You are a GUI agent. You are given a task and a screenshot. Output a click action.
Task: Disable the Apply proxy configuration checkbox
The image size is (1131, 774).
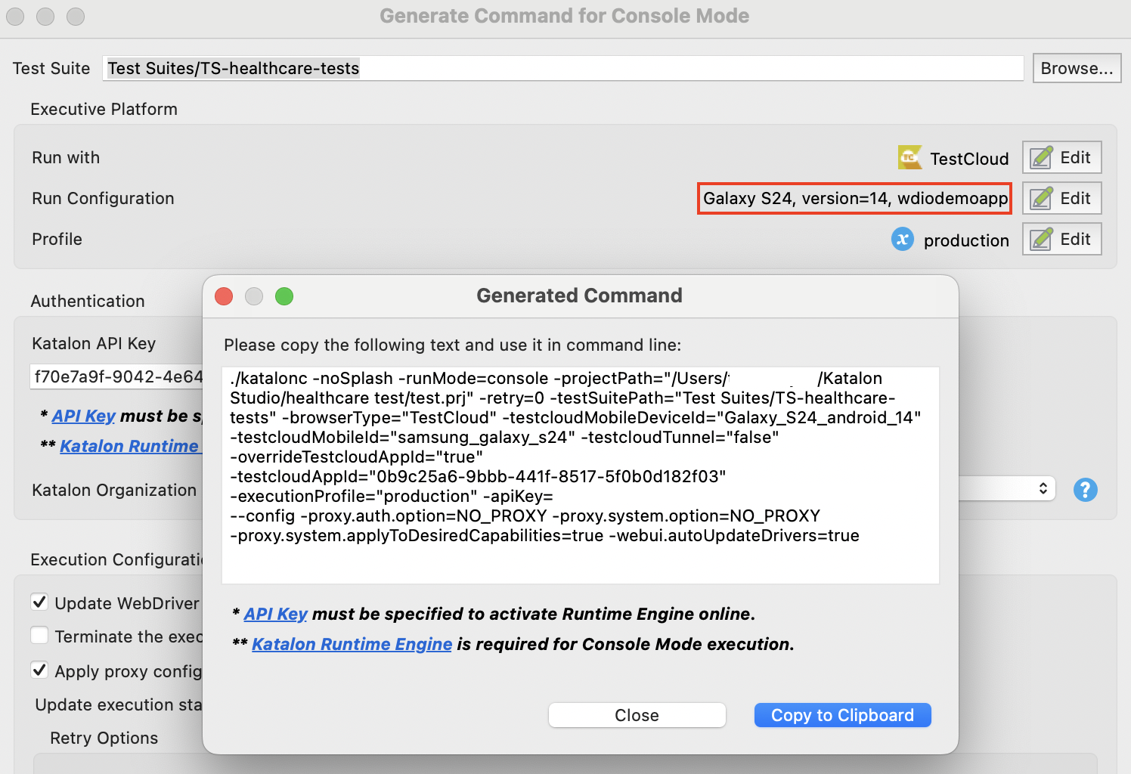pyautogui.click(x=39, y=670)
